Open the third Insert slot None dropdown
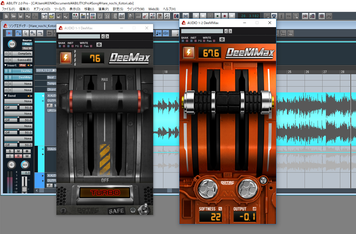This screenshot has height=234, width=356. click(x=22, y=84)
